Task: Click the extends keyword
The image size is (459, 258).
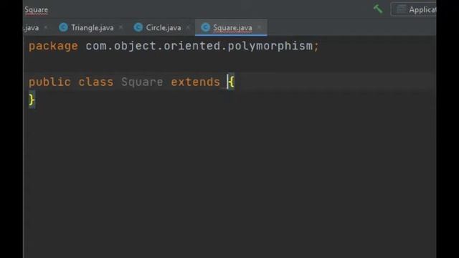Action: [196, 82]
